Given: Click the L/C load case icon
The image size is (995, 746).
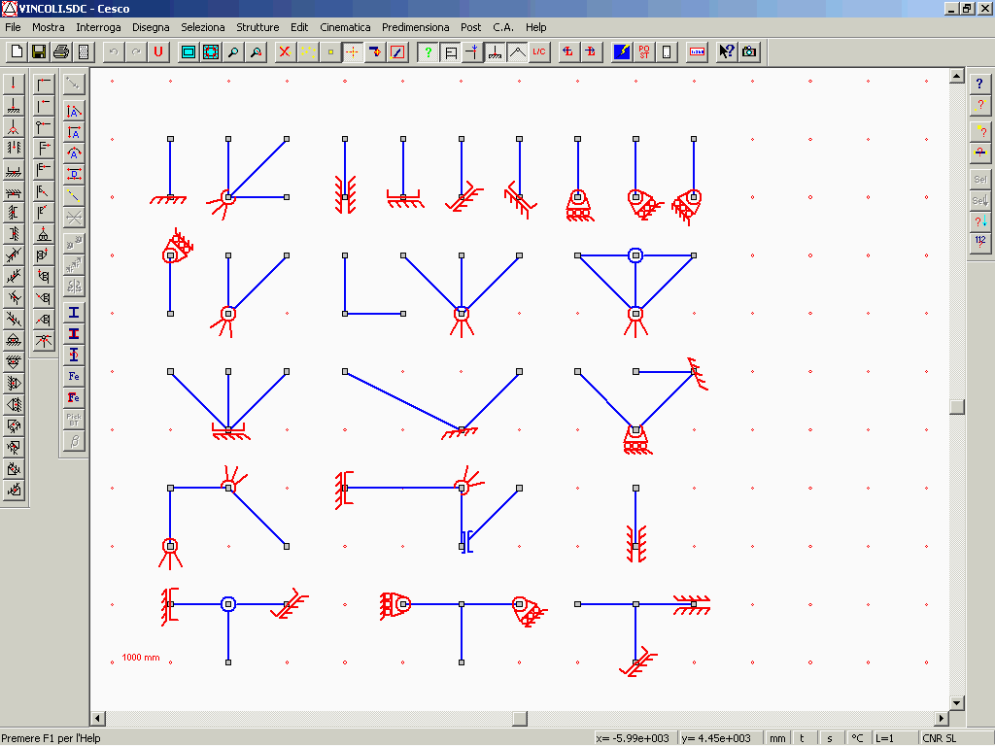Looking at the screenshot, I should pyautogui.click(x=539, y=51).
